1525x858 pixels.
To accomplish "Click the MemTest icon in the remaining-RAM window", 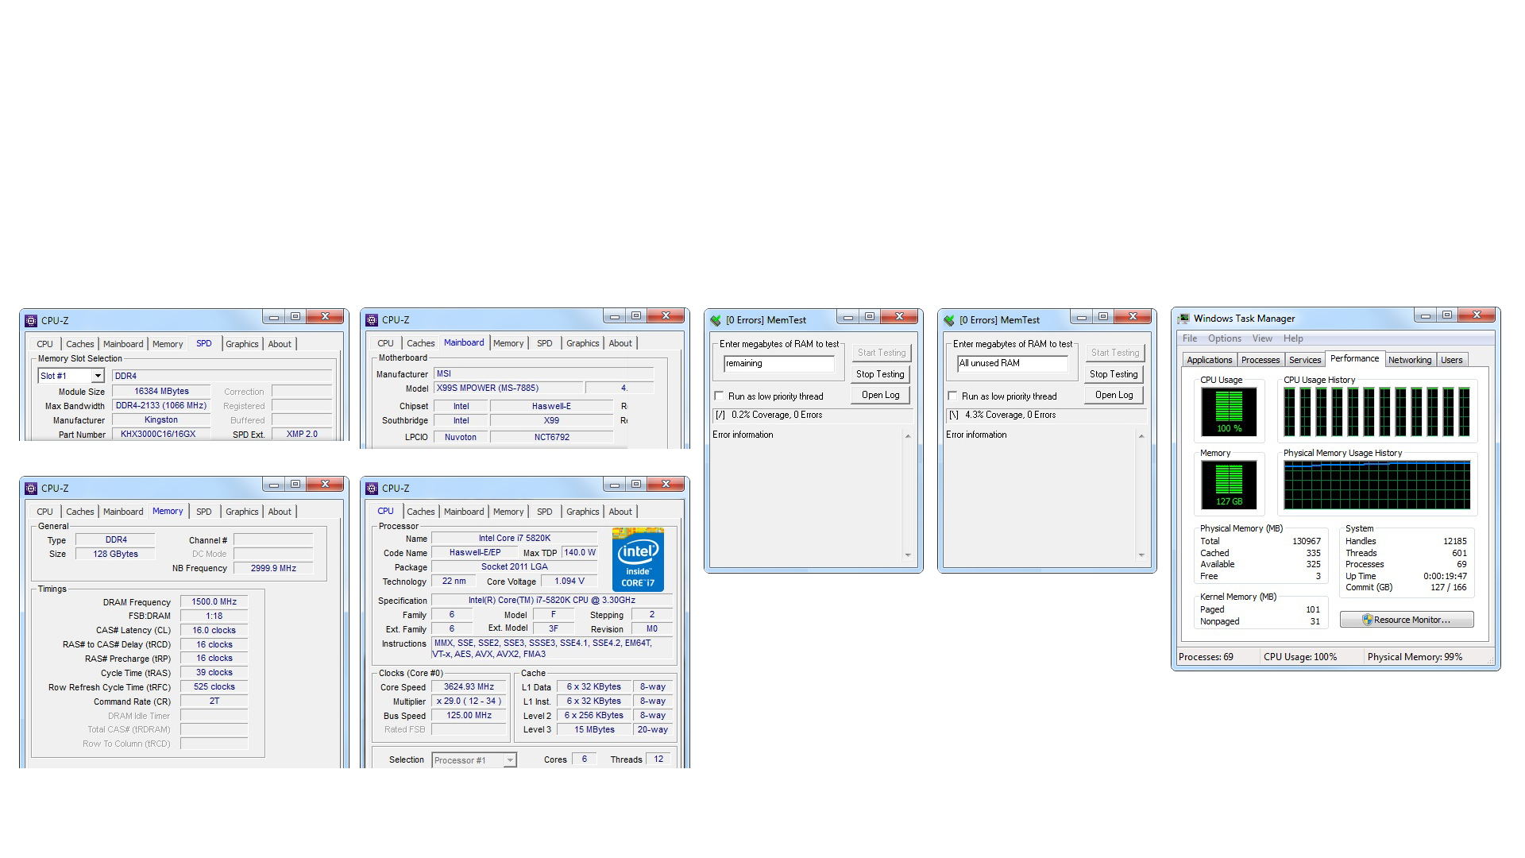I will tap(716, 320).
